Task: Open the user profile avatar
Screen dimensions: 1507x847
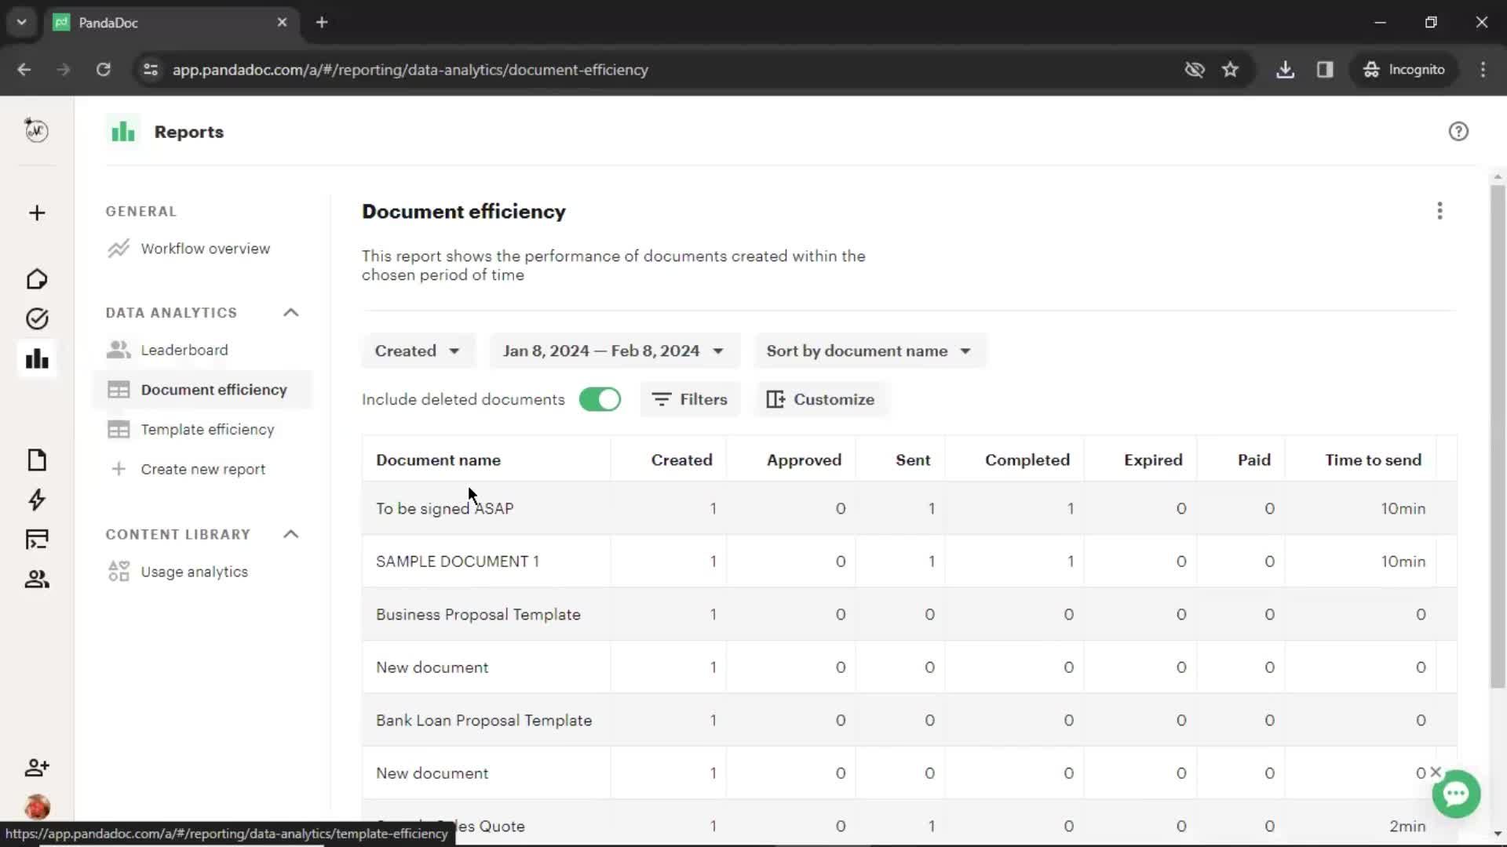Action: (x=37, y=806)
